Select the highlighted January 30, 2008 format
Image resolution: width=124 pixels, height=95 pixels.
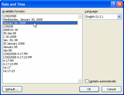point(40,23)
